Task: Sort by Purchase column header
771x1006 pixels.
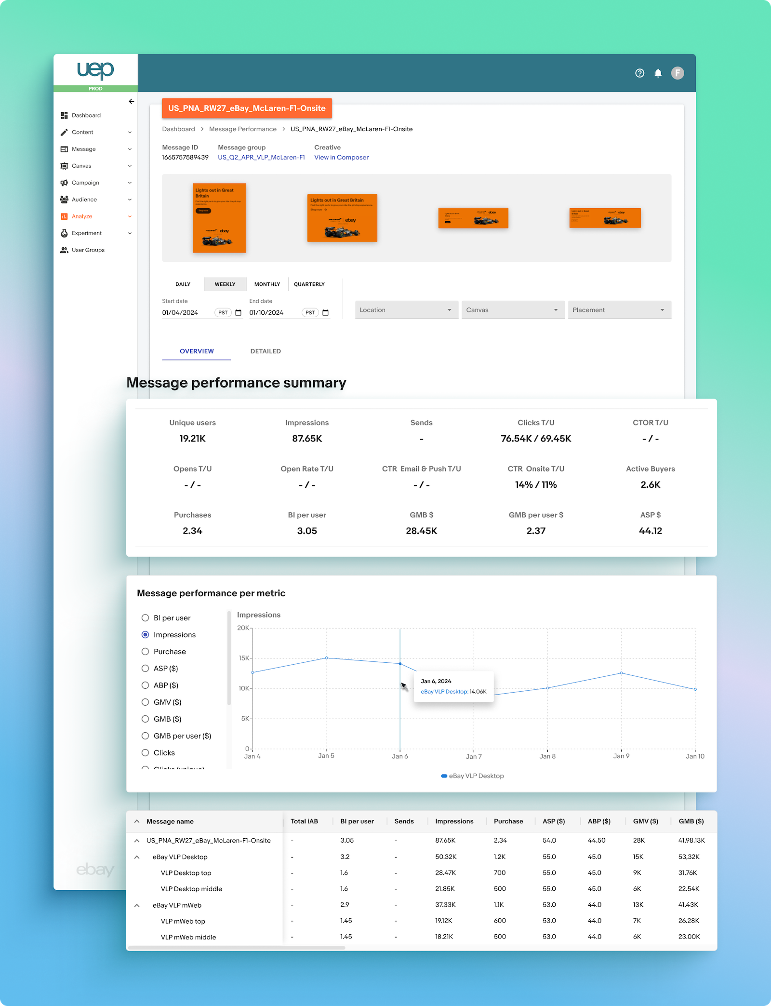Action: tap(508, 821)
